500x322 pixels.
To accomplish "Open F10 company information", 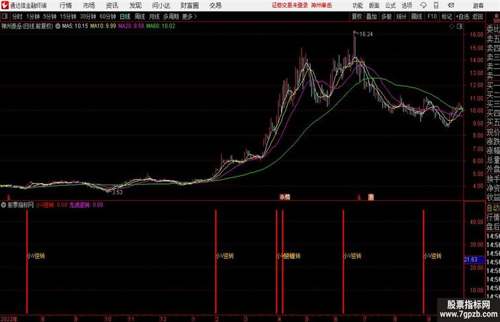I will pos(432,17).
